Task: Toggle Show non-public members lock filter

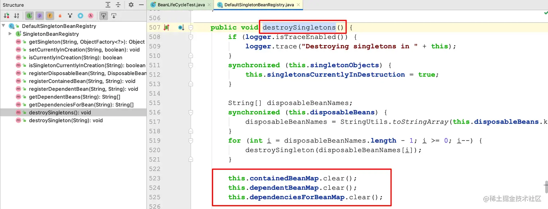Action: point(60,16)
